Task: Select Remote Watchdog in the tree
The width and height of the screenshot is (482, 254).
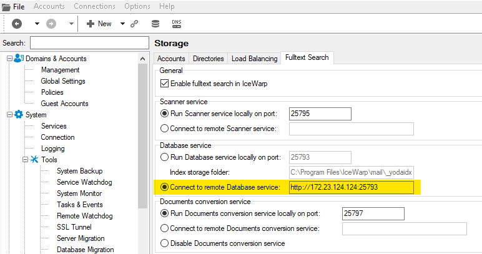Action: tap(84, 216)
